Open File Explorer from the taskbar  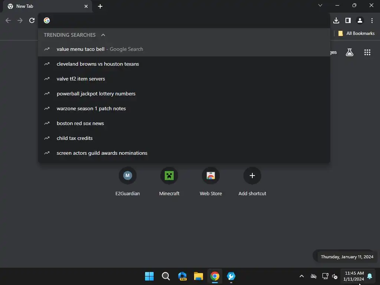[199, 276]
